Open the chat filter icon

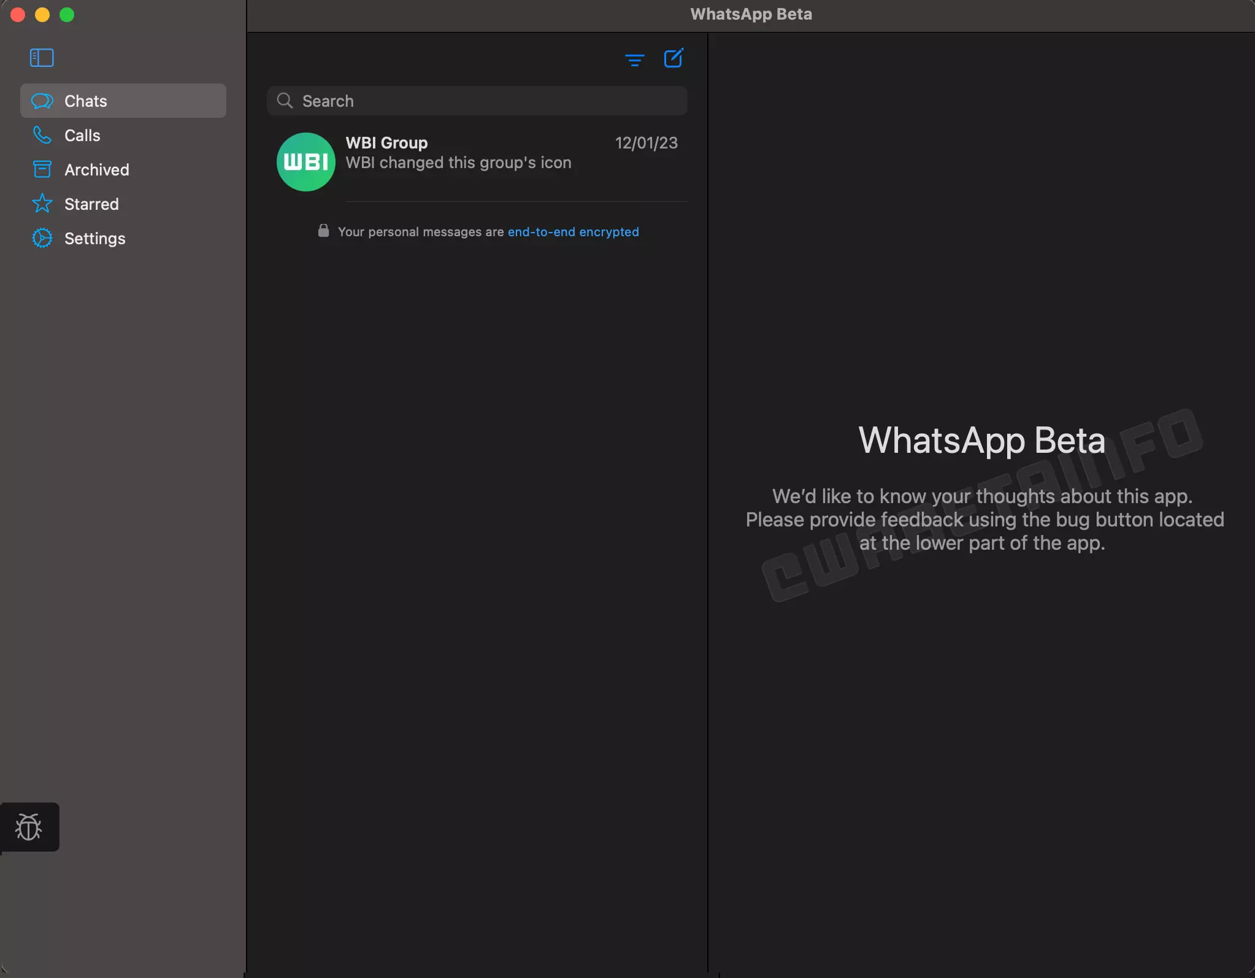point(634,60)
